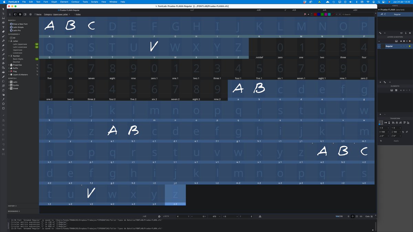This screenshot has width=413, height=232.
Task: Select the Contour arrow tool
Action: coord(3,9)
